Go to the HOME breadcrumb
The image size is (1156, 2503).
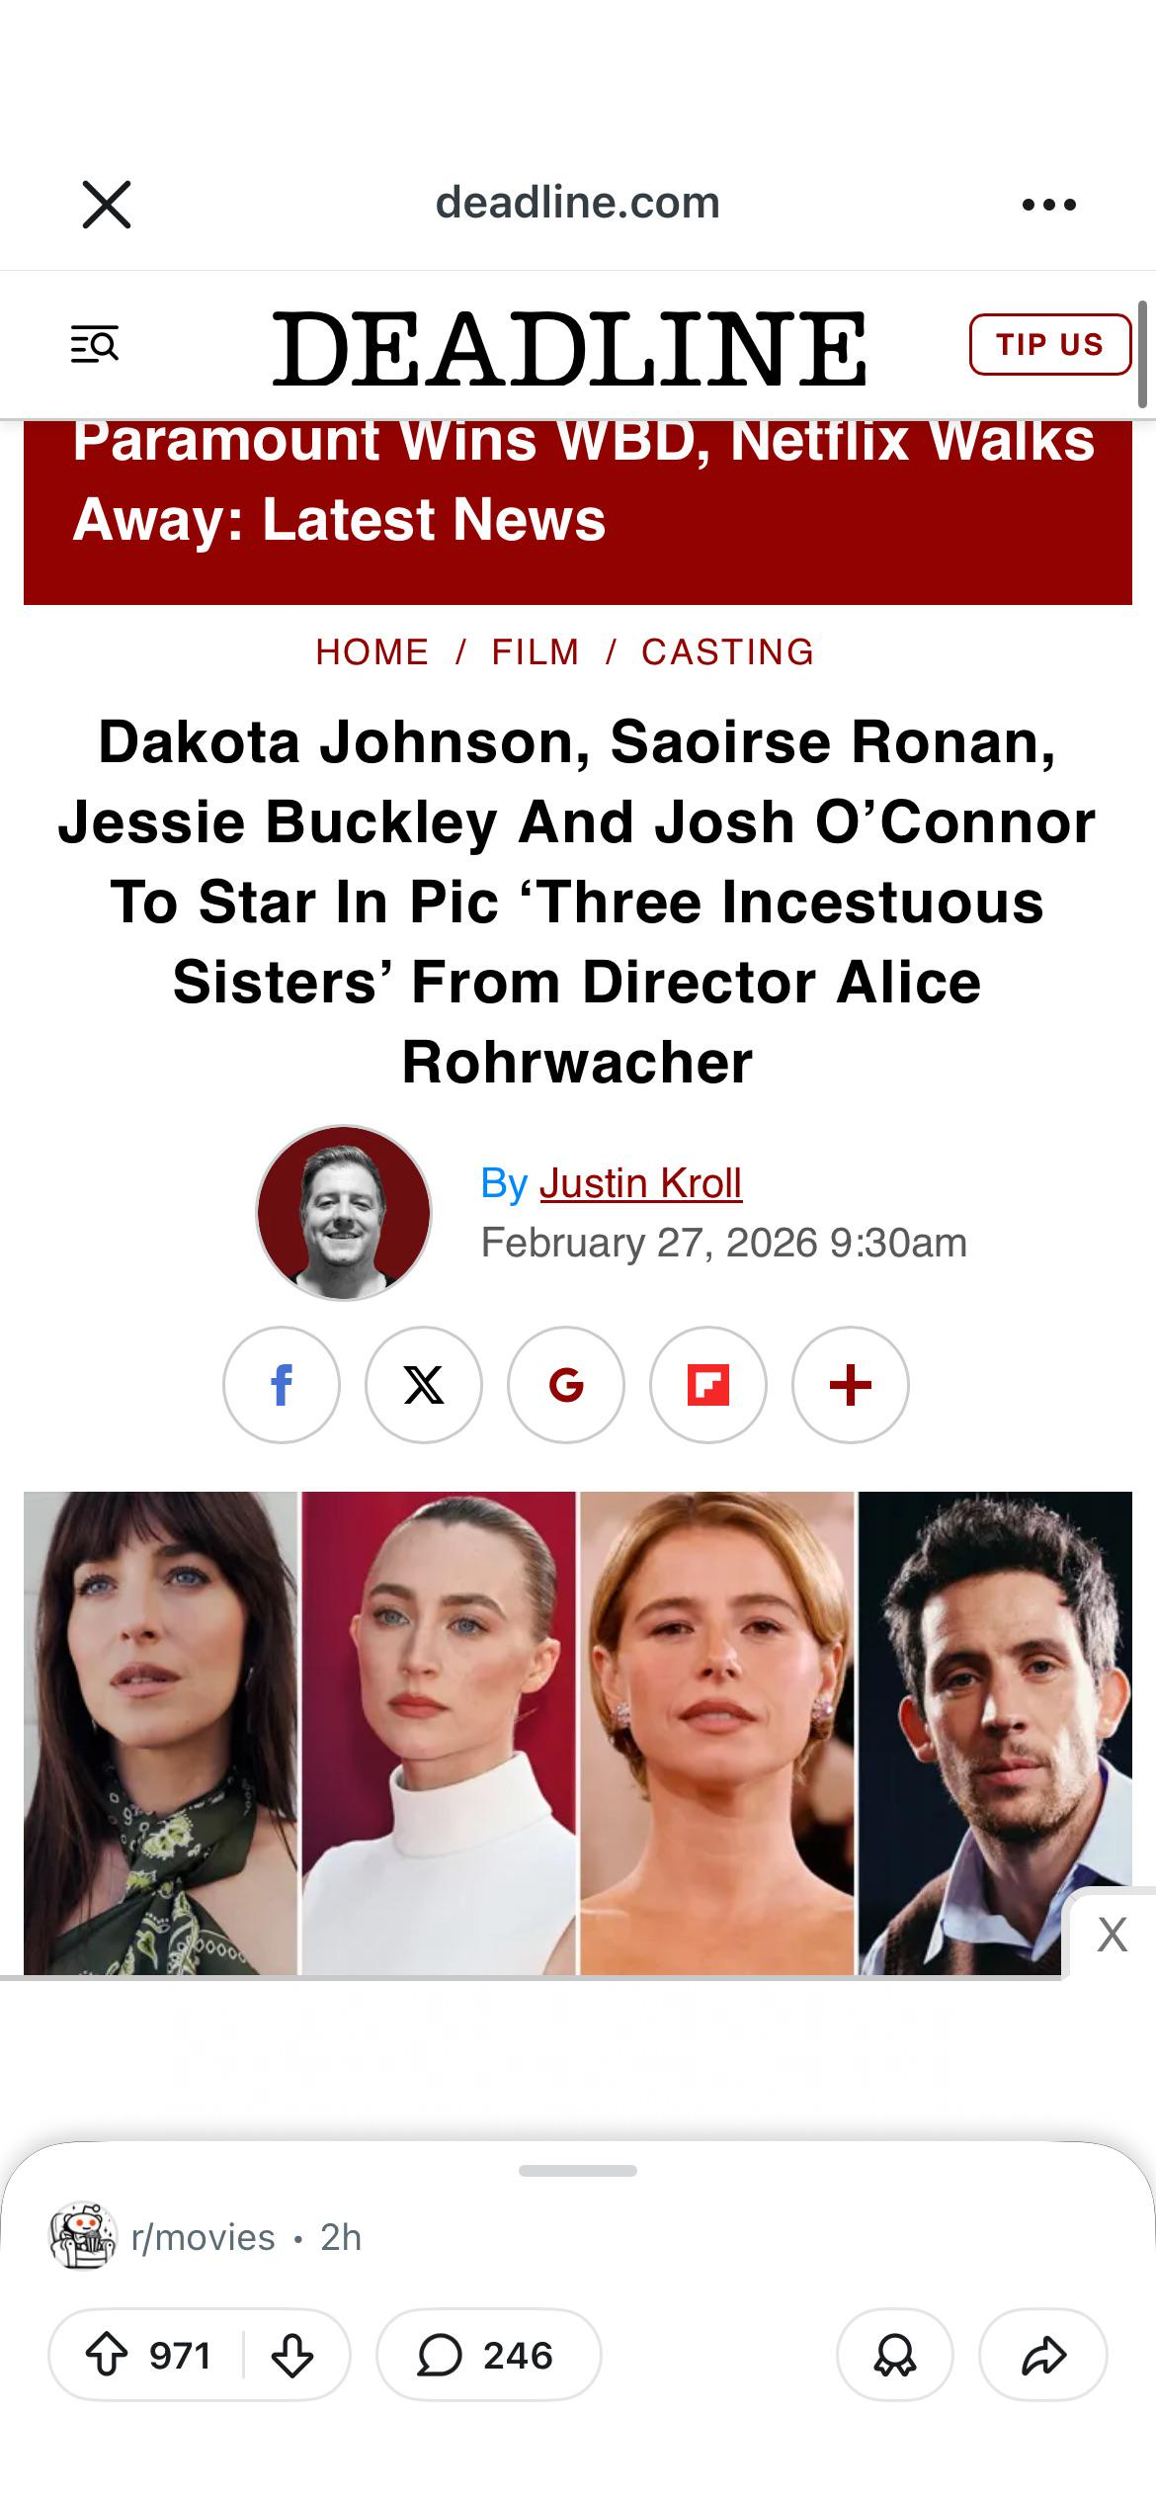(372, 652)
